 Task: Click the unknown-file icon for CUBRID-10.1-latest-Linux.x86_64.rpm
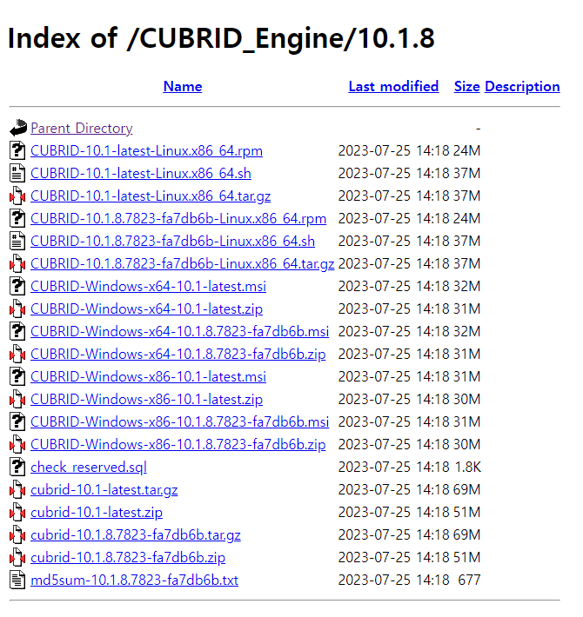17,150
